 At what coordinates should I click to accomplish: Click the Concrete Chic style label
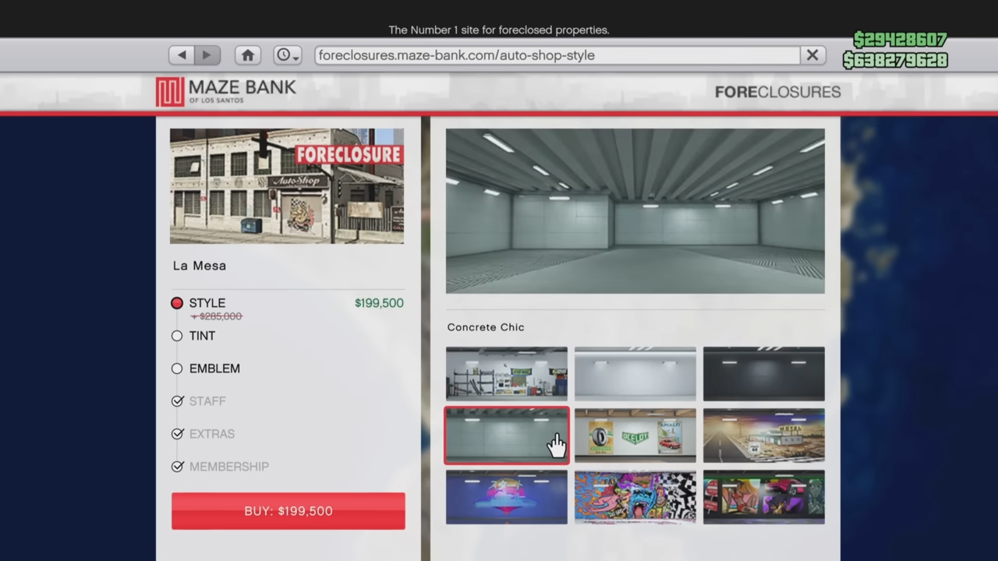[486, 327]
